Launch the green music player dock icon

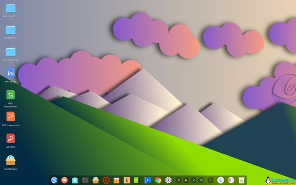[137, 180]
